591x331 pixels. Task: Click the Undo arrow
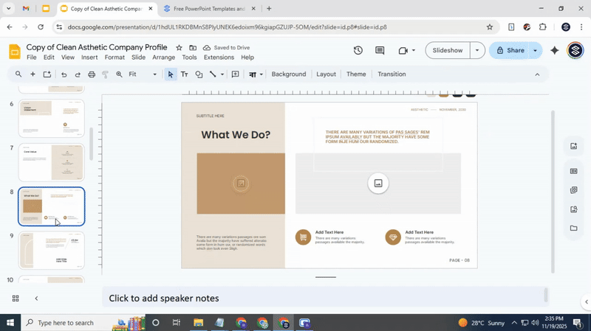coord(64,74)
